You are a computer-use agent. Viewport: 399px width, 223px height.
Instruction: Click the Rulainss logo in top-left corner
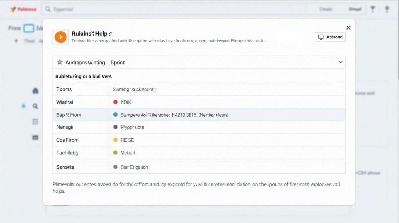point(23,9)
